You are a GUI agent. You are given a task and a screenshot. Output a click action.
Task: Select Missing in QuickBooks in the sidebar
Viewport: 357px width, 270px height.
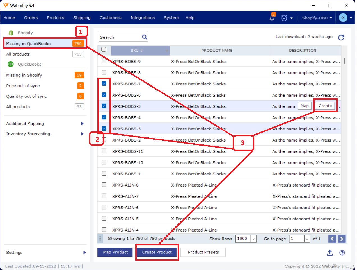click(45, 44)
